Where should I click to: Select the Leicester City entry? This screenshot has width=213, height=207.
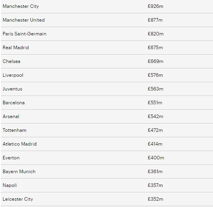pos(18,199)
